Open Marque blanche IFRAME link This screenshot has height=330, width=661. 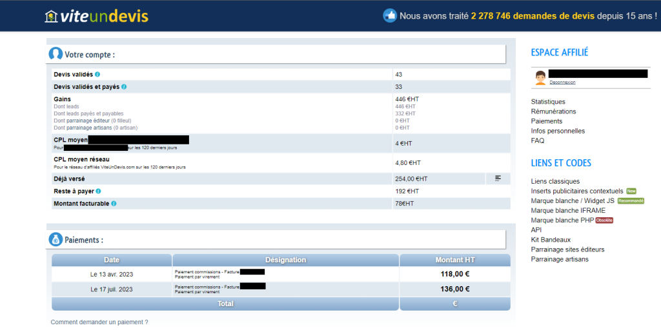[568, 211]
